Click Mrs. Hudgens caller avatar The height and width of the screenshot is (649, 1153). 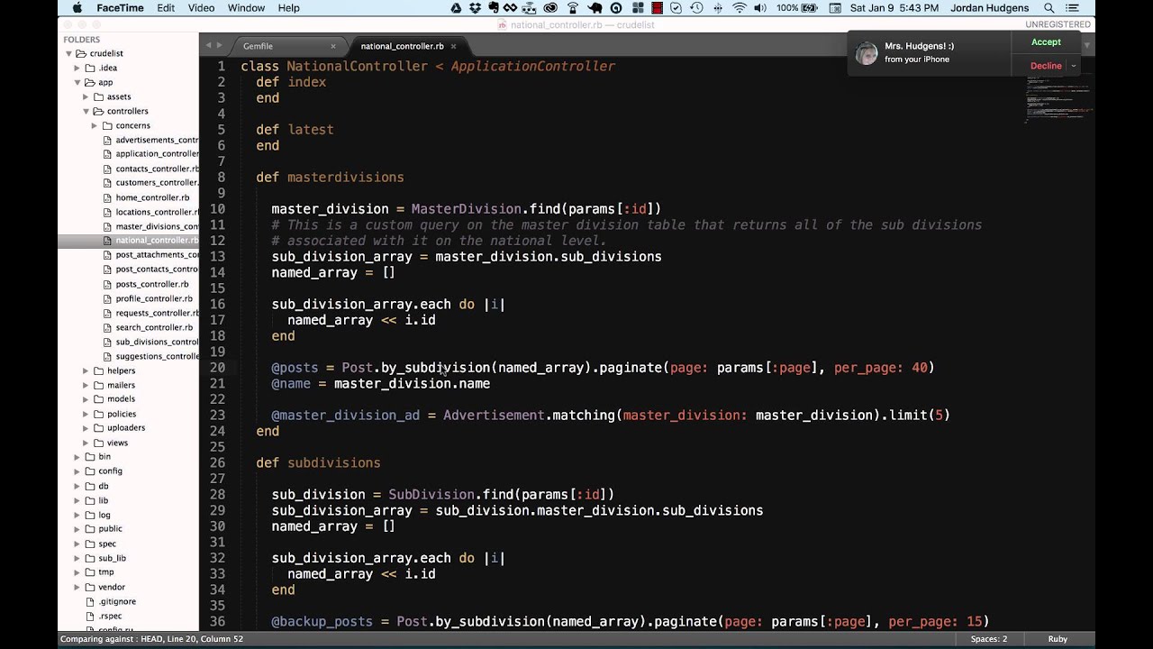point(867,53)
